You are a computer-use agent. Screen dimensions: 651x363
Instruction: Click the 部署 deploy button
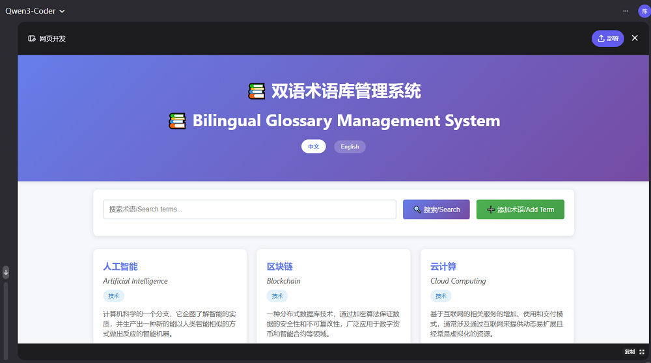(607, 38)
